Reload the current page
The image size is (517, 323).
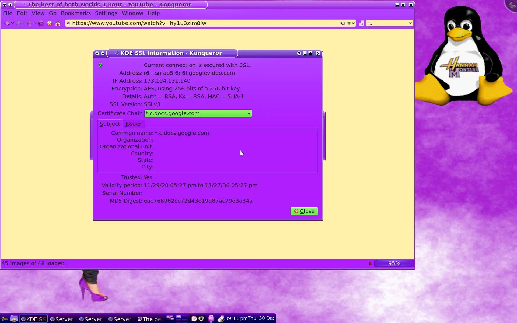click(41, 23)
